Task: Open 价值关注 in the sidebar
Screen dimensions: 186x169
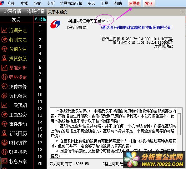Action: pos(18,49)
